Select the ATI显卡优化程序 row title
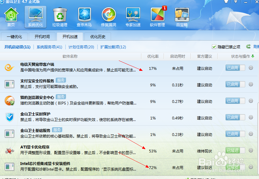This screenshot has width=259, height=179. 35,147
